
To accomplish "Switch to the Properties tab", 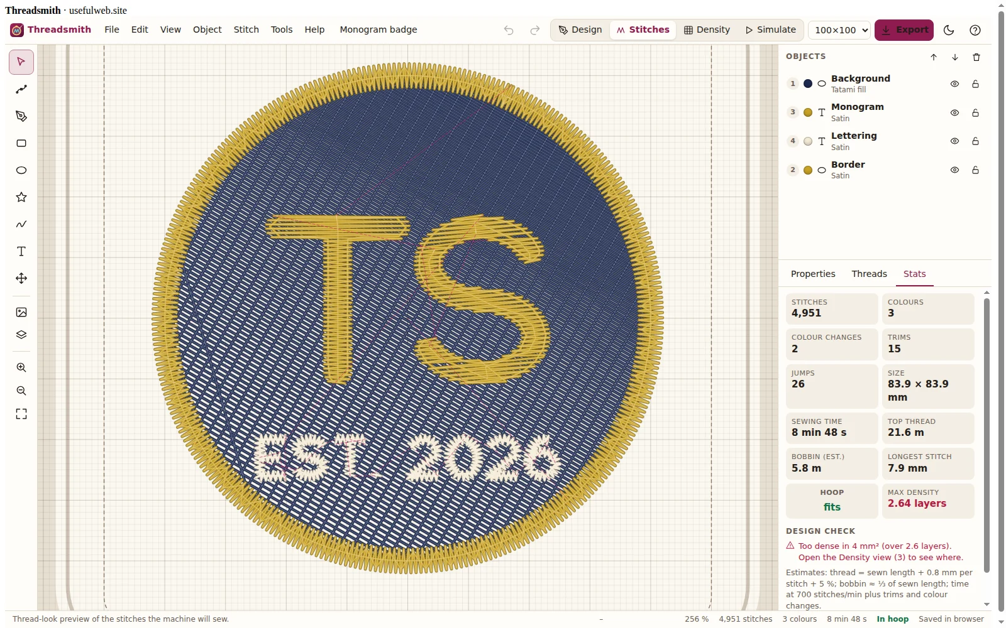I will tap(813, 274).
